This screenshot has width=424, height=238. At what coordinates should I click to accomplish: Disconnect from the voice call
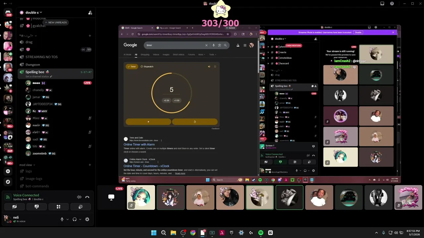pos(87,197)
